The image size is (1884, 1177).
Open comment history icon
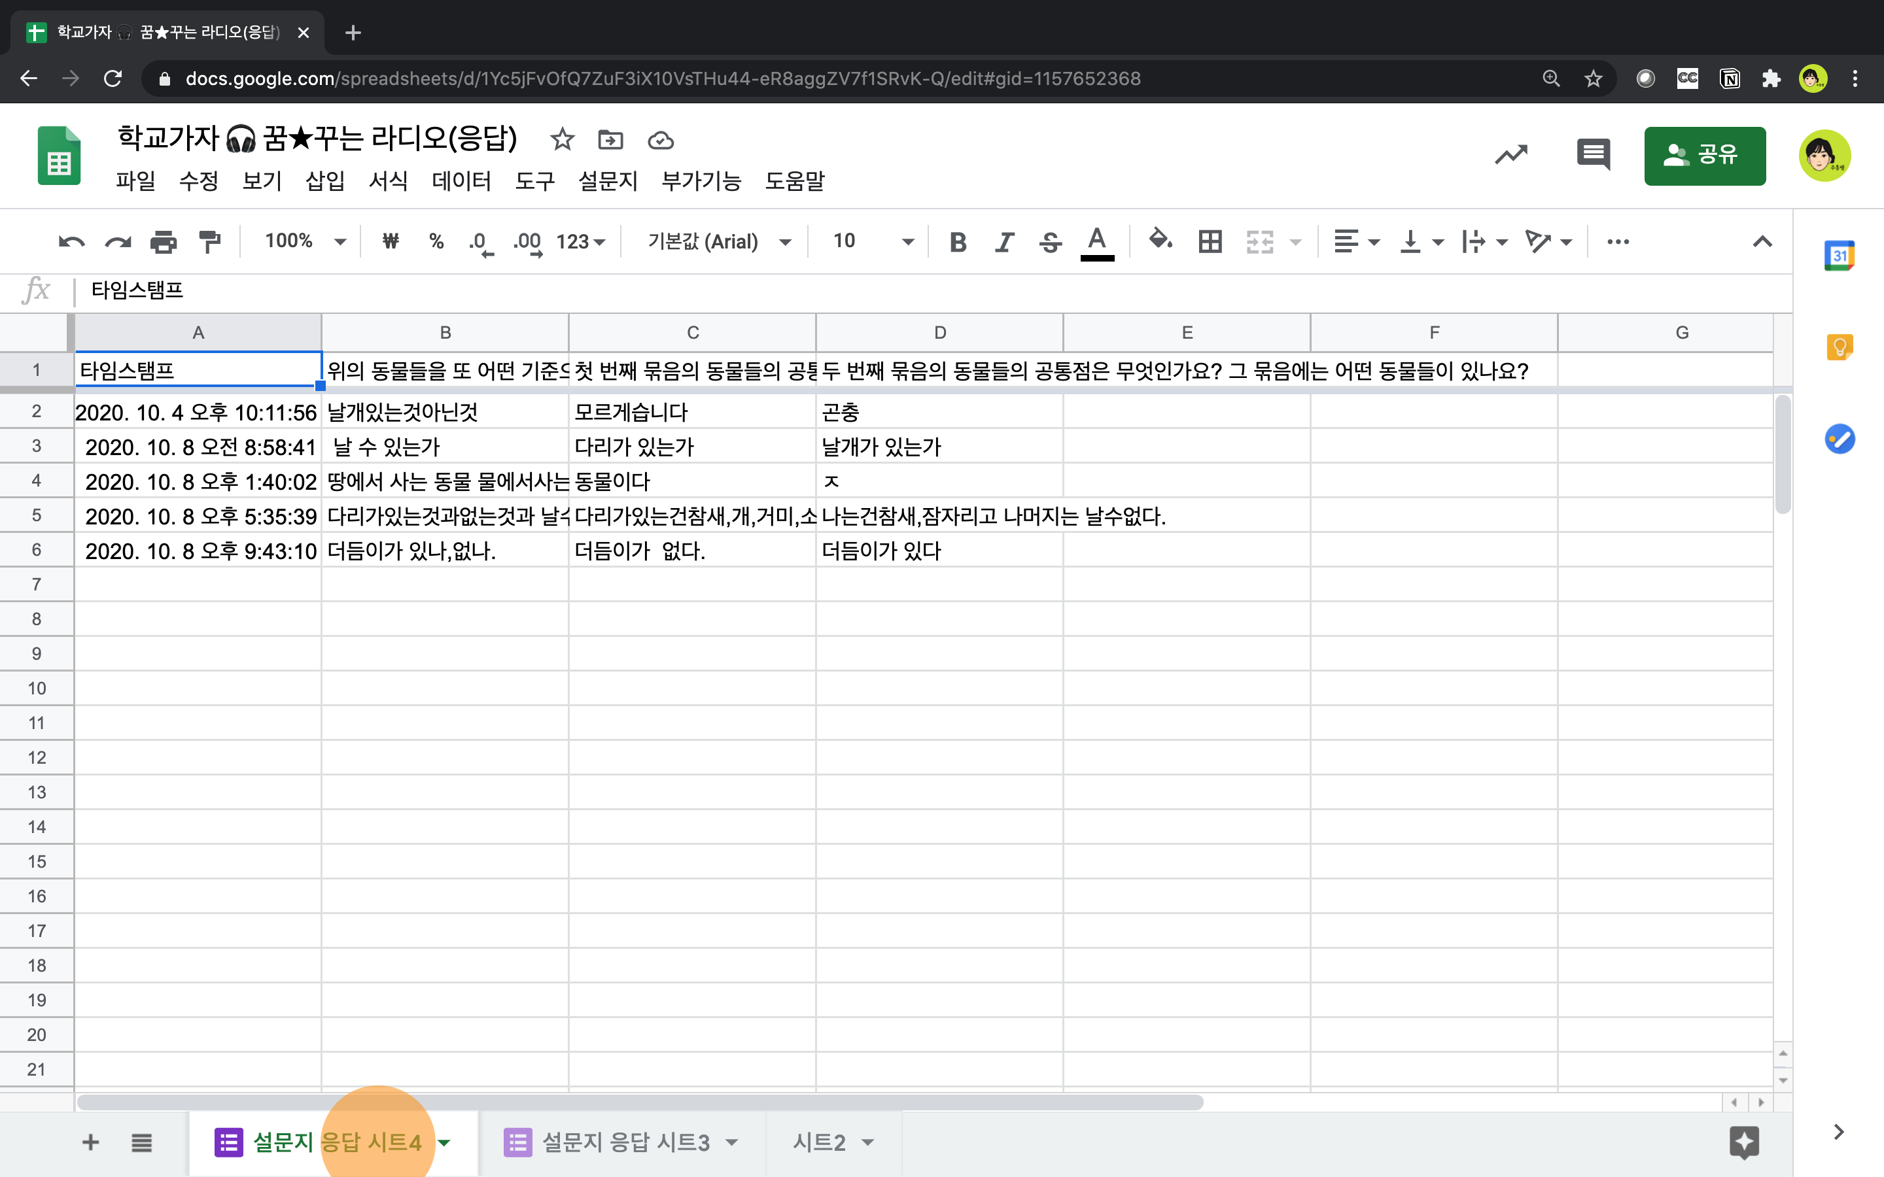[1593, 155]
